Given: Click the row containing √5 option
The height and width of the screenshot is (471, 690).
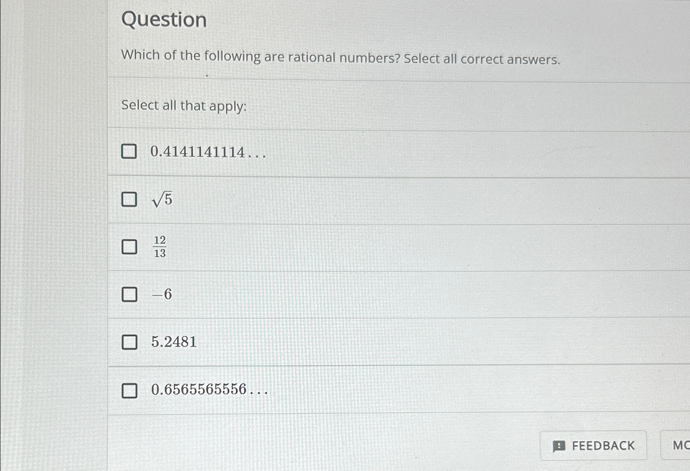Looking at the screenshot, I should coord(328,200).
